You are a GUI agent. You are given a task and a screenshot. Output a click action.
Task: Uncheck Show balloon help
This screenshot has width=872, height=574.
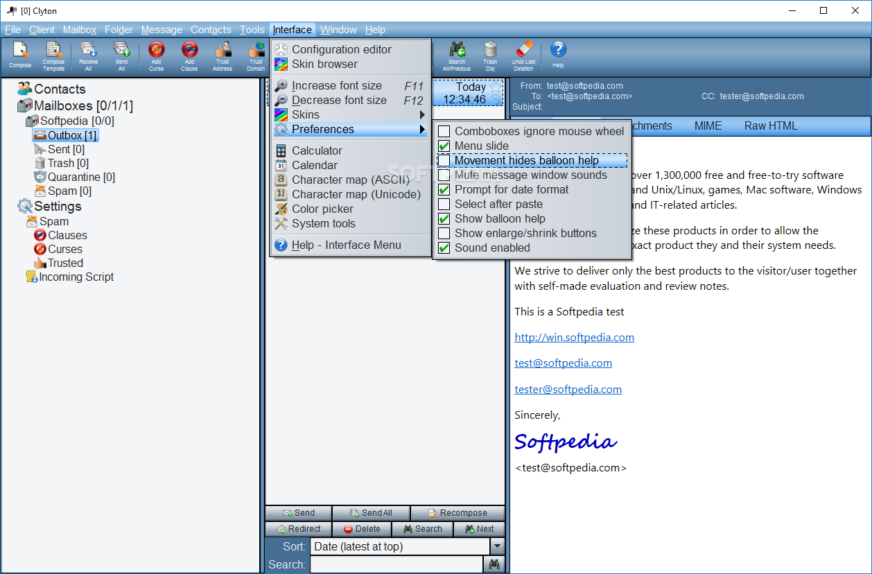[x=530, y=218]
